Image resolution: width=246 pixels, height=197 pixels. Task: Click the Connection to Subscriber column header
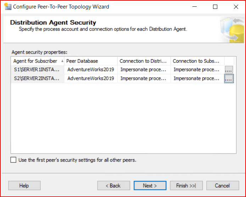[x=197, y=61]
